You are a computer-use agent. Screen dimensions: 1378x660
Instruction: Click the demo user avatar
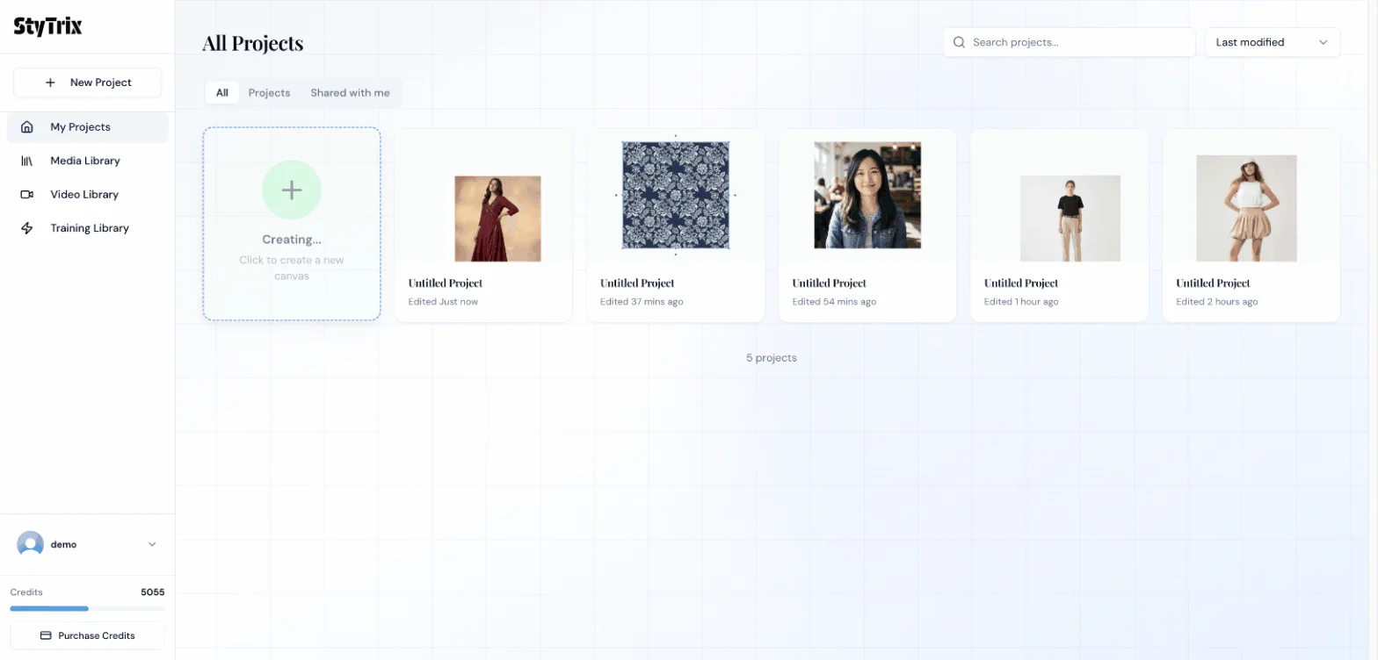(30, 544)
